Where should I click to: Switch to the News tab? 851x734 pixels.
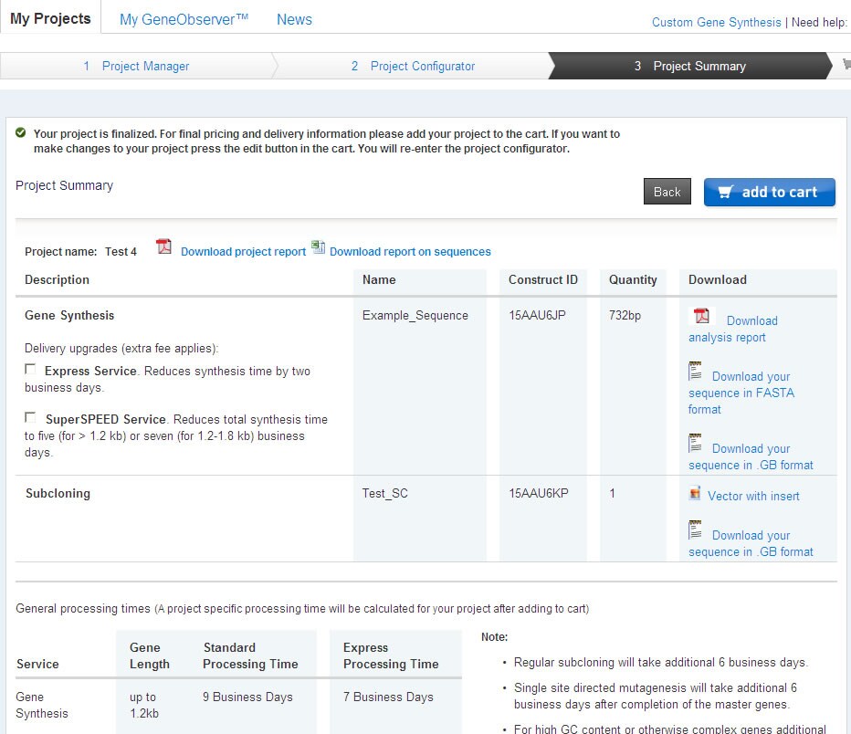[294, 19]
